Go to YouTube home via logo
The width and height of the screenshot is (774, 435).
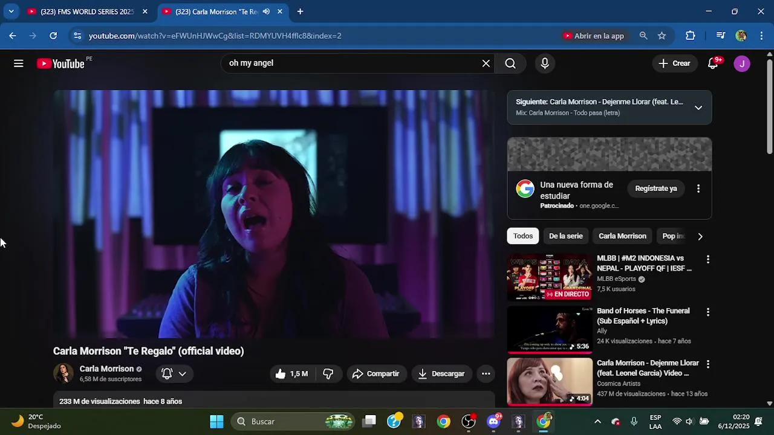point(60,63)
